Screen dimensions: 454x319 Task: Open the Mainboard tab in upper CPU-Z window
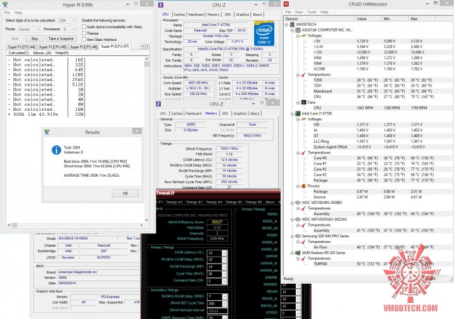[196, 14]
